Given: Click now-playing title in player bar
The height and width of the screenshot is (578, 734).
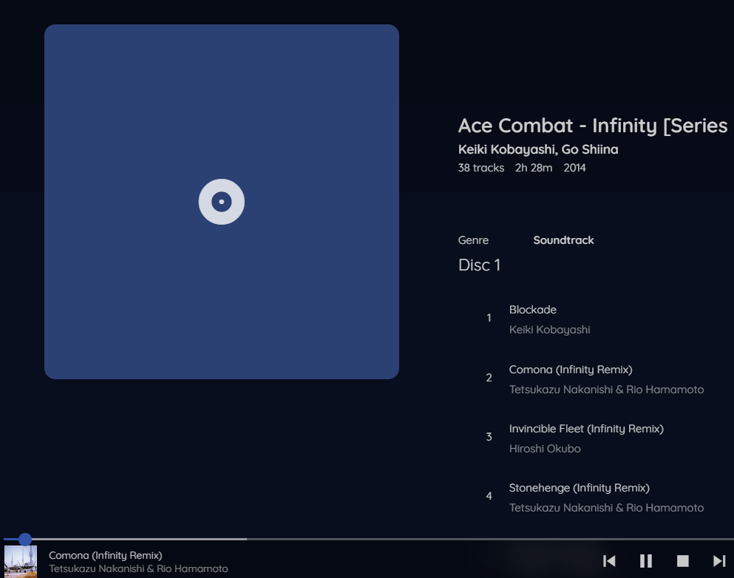Looking at the screenshot, I should click(x=105, y=556).
